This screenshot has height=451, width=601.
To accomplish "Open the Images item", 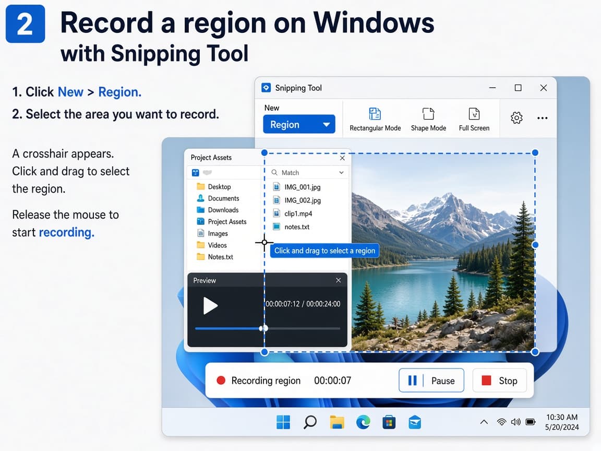I will point(212,233).
